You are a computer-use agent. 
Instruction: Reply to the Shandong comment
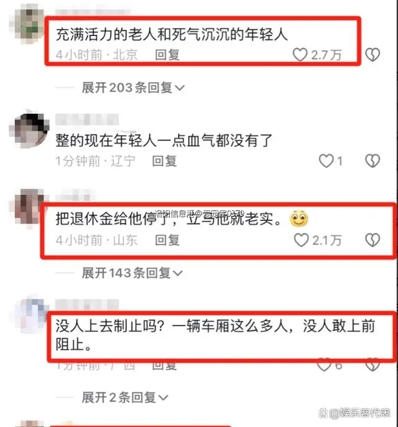tap(167, 240)
